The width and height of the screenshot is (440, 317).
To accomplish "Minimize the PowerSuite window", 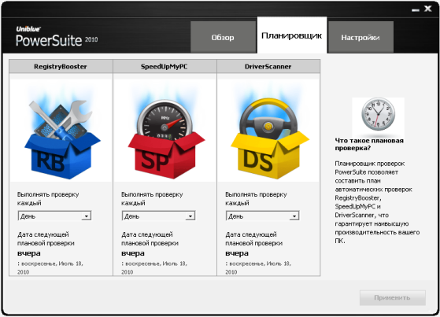I will [416, 9].
